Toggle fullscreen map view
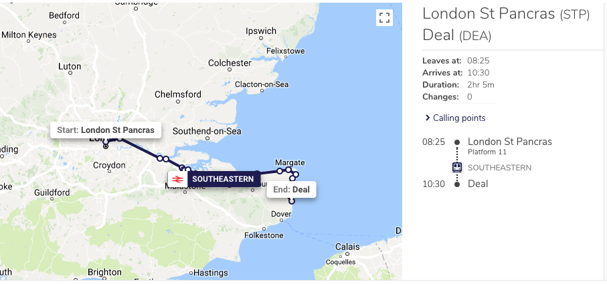 pyautogui.click(x=384, y=18)
